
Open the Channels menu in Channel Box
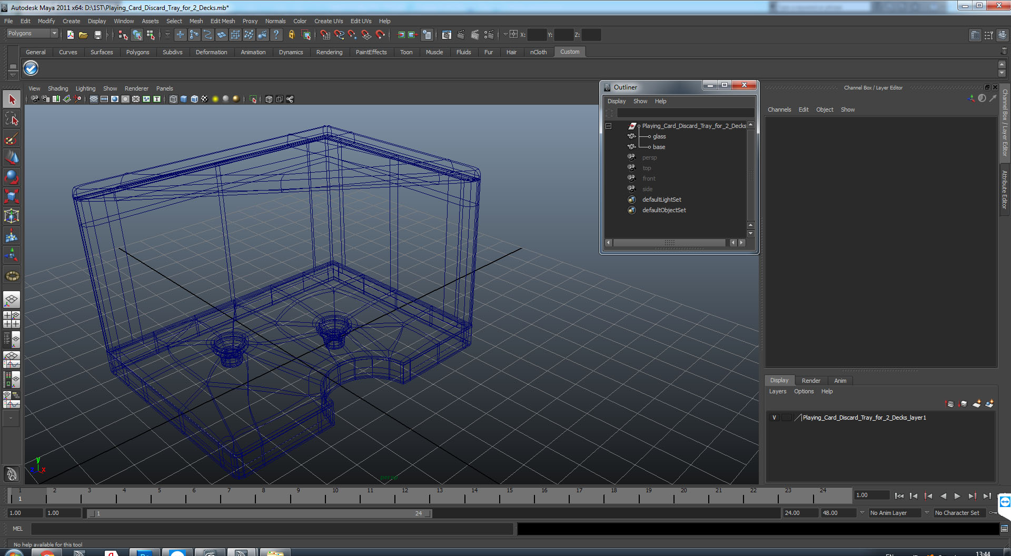point(779,110)
